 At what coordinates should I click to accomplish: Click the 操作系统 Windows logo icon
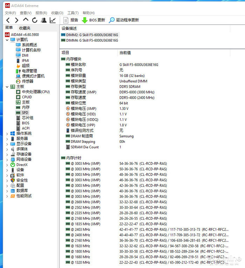coord(13,134)
